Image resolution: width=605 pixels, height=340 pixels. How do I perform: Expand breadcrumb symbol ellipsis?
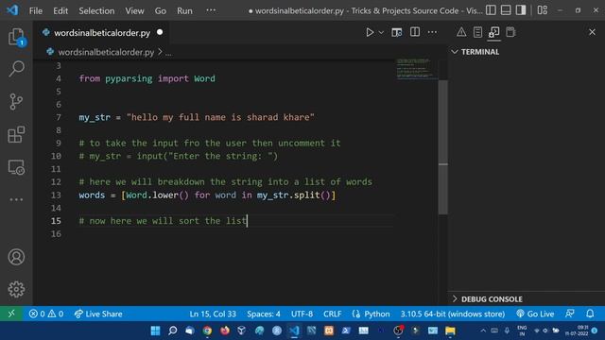point(168,53)
